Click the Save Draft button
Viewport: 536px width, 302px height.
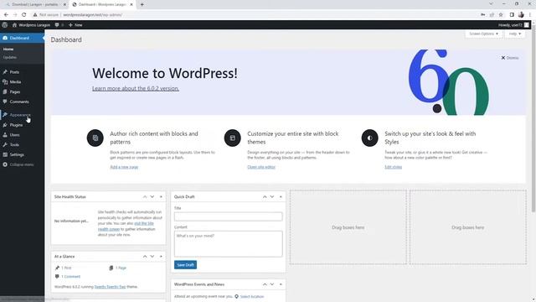[x=185, y=265]
